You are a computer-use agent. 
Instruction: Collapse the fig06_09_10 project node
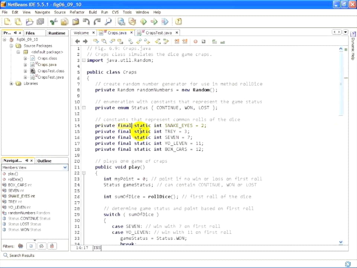click(4, 40)
